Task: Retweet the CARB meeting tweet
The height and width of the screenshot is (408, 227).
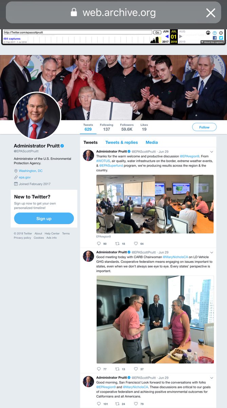Action: (x=117, y=369)
